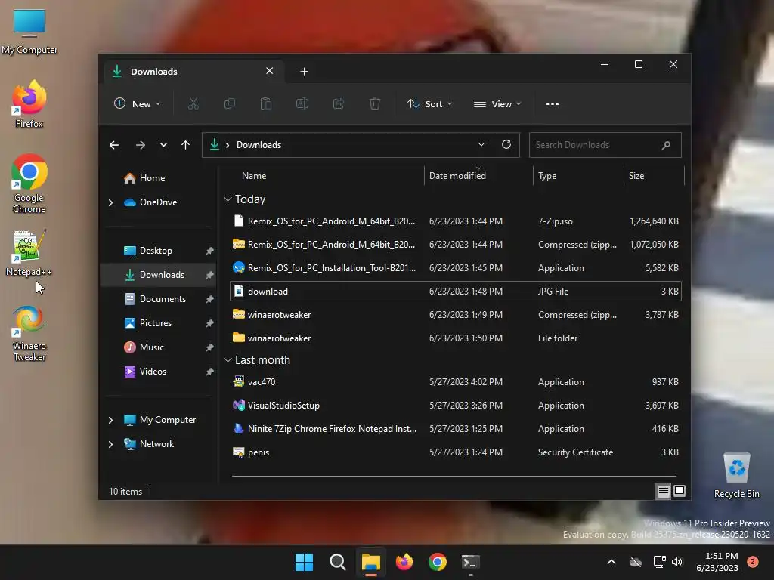This screenshot has width=774, height=580.
Task: Add a new tab
Action: click(x=304, y=72)
